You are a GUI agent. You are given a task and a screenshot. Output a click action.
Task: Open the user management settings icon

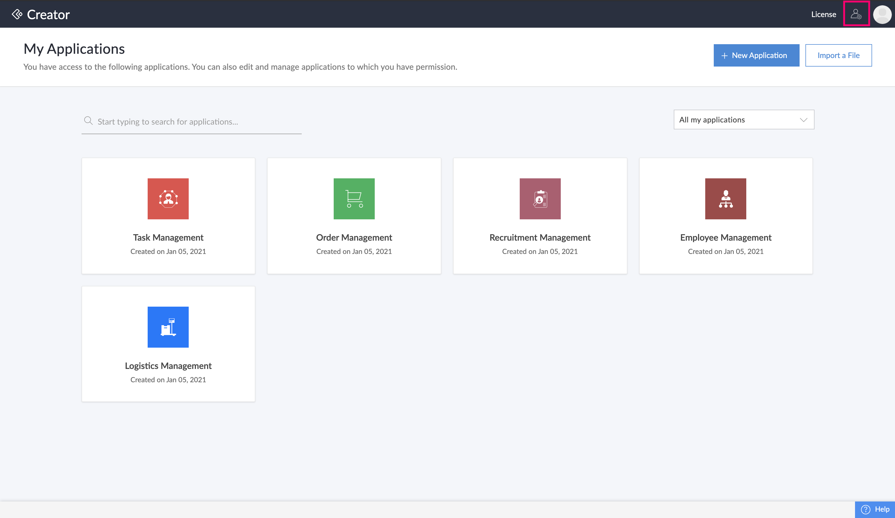pos(856,14)
